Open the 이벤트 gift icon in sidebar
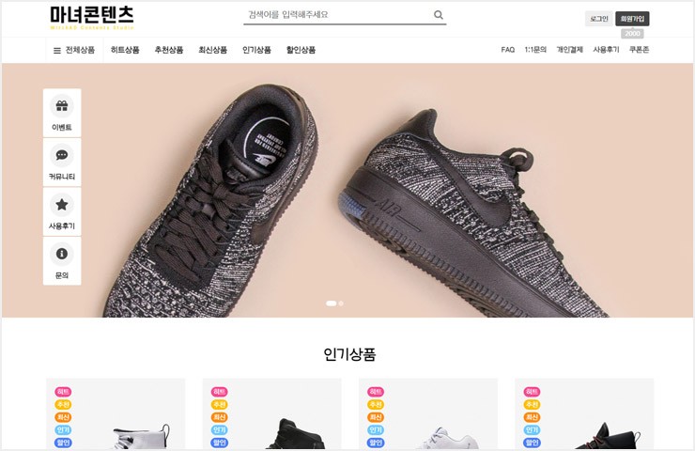Viewport: 695px width, 451px height. 62,106
